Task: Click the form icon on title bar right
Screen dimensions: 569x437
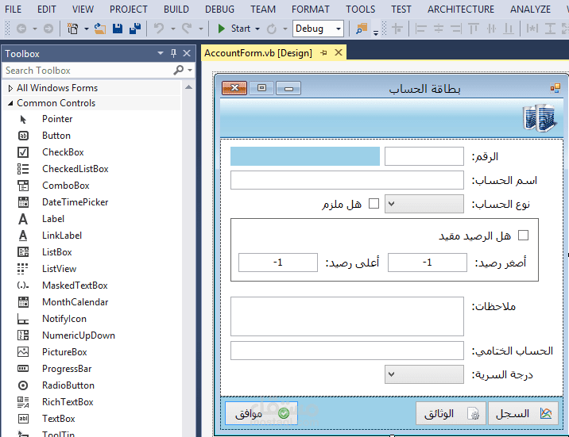Action: click(555, 88)
